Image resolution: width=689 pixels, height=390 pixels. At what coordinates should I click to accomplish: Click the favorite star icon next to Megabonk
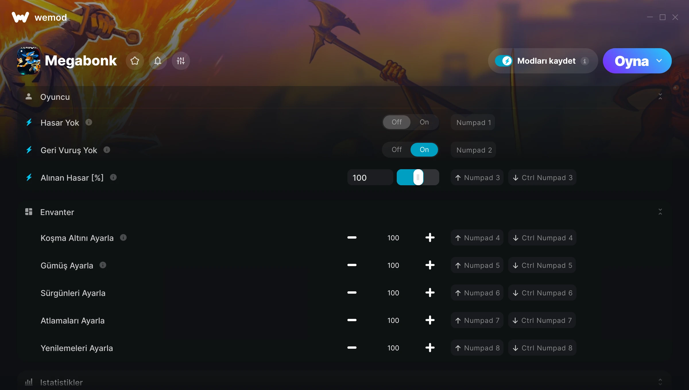click(x=135, y=61)
